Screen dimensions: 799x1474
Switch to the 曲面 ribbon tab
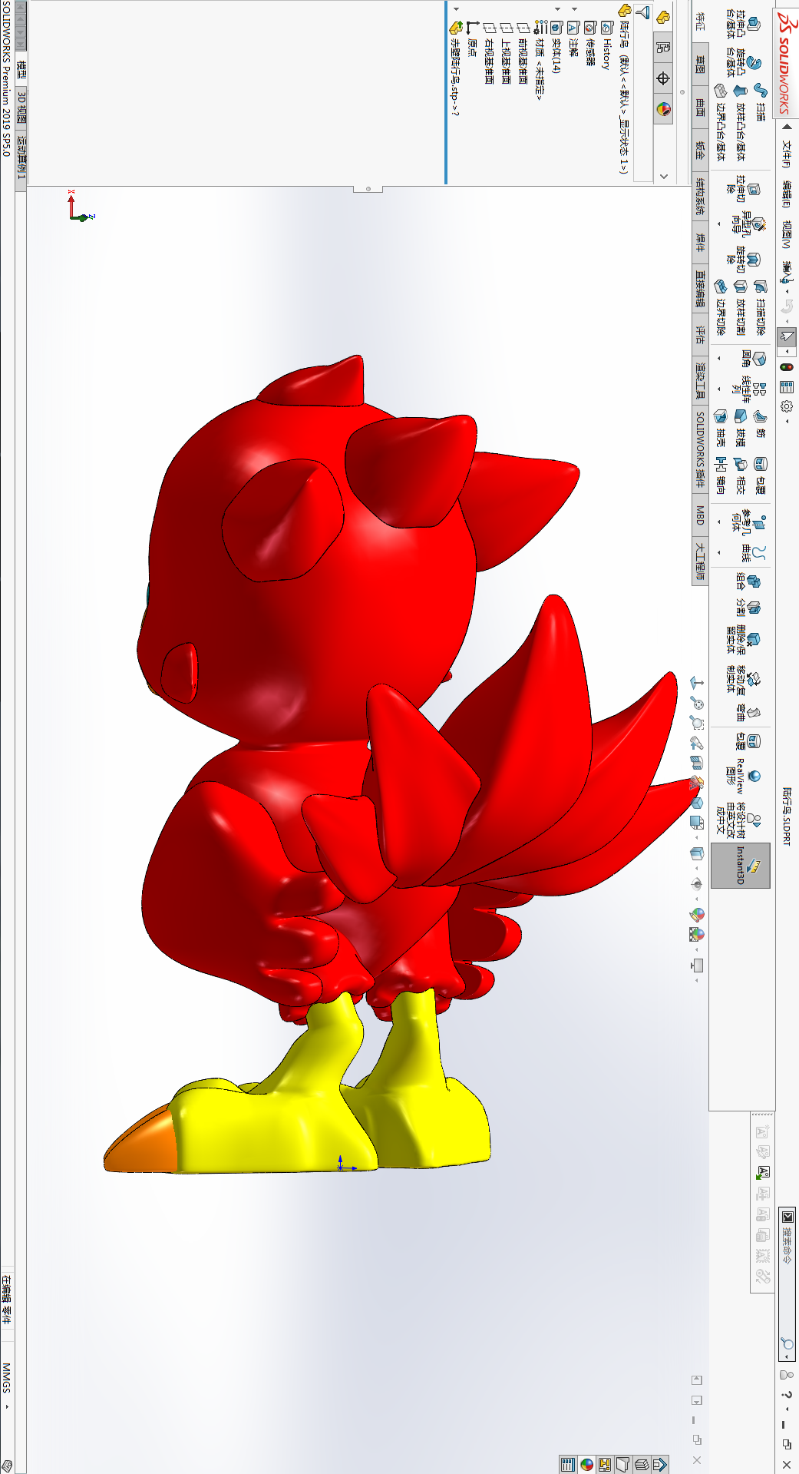pyautogui.click(x=700, y=107)
